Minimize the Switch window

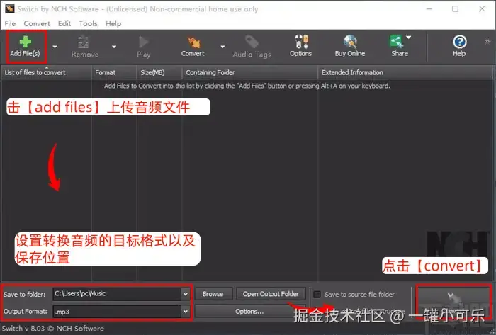tap(429, 8)
